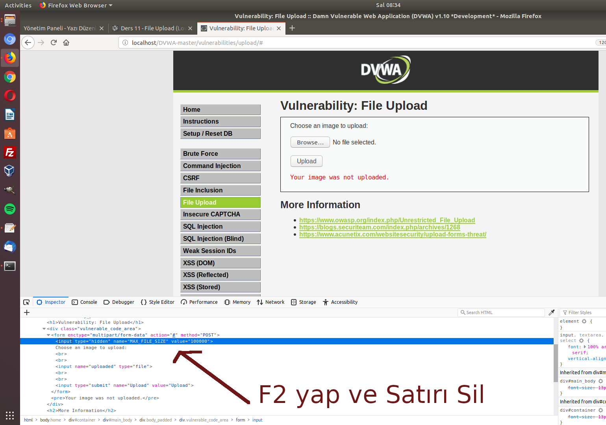Go to DVWA Home menu item

click(221, 109)
